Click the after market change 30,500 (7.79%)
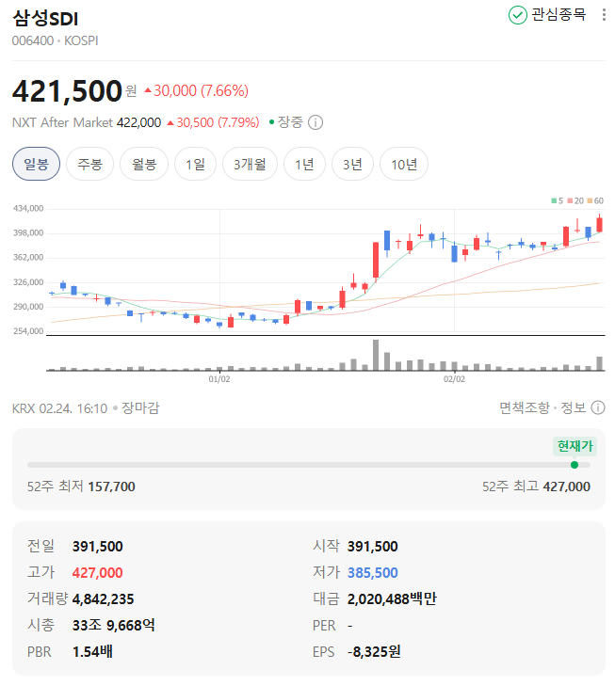The width and height of the screenshot is (615, 686). pos(213,122)
